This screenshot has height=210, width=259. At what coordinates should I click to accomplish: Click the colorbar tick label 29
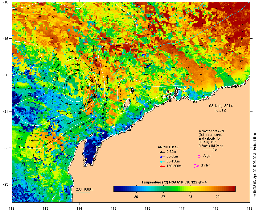[x=218, y=197]
